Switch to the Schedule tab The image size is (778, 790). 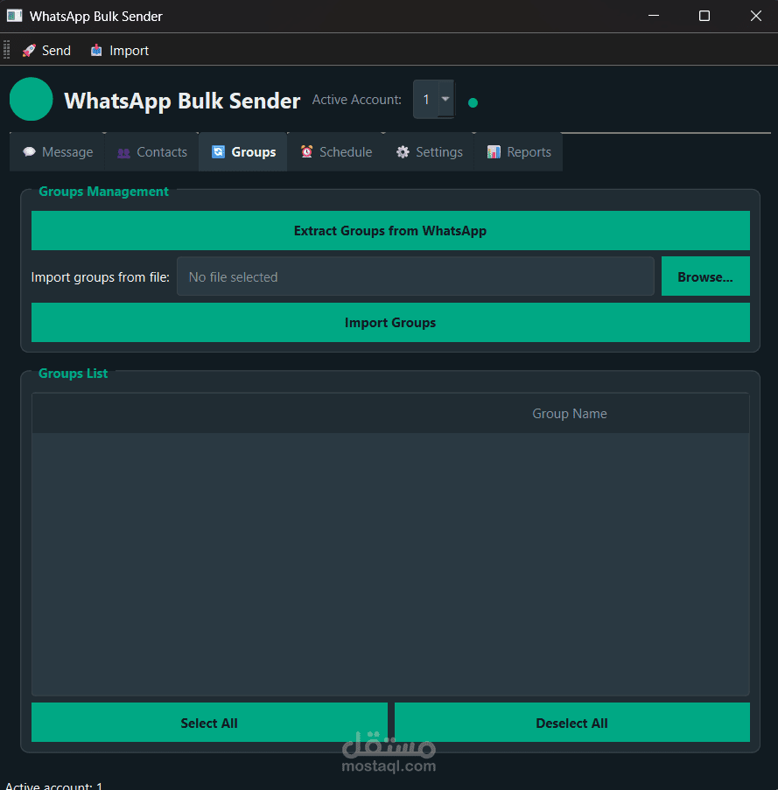335,152
